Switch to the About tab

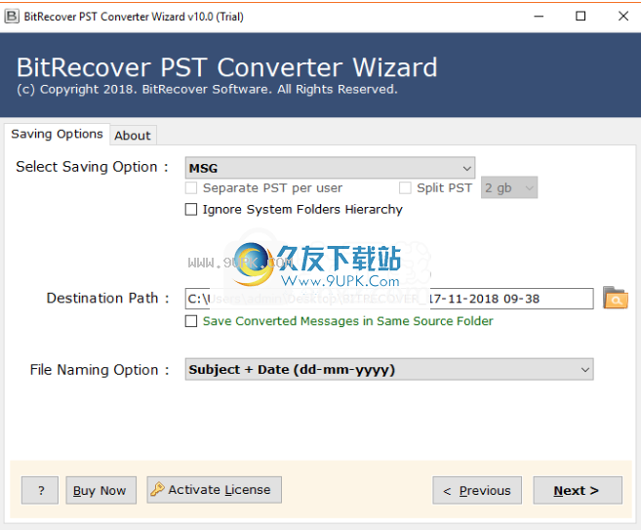(x=133, y=136)
